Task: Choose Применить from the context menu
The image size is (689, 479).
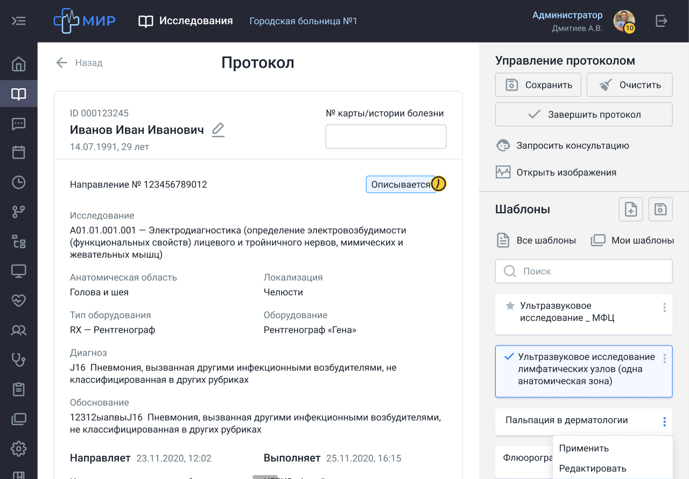Action: pyautogui.click(x=584, y=448)
